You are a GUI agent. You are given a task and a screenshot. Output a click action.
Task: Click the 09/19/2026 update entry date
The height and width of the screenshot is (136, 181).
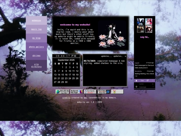90,61
